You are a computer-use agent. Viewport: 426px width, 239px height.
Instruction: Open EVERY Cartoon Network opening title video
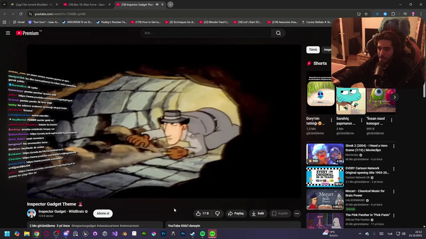tap(367, 170)
